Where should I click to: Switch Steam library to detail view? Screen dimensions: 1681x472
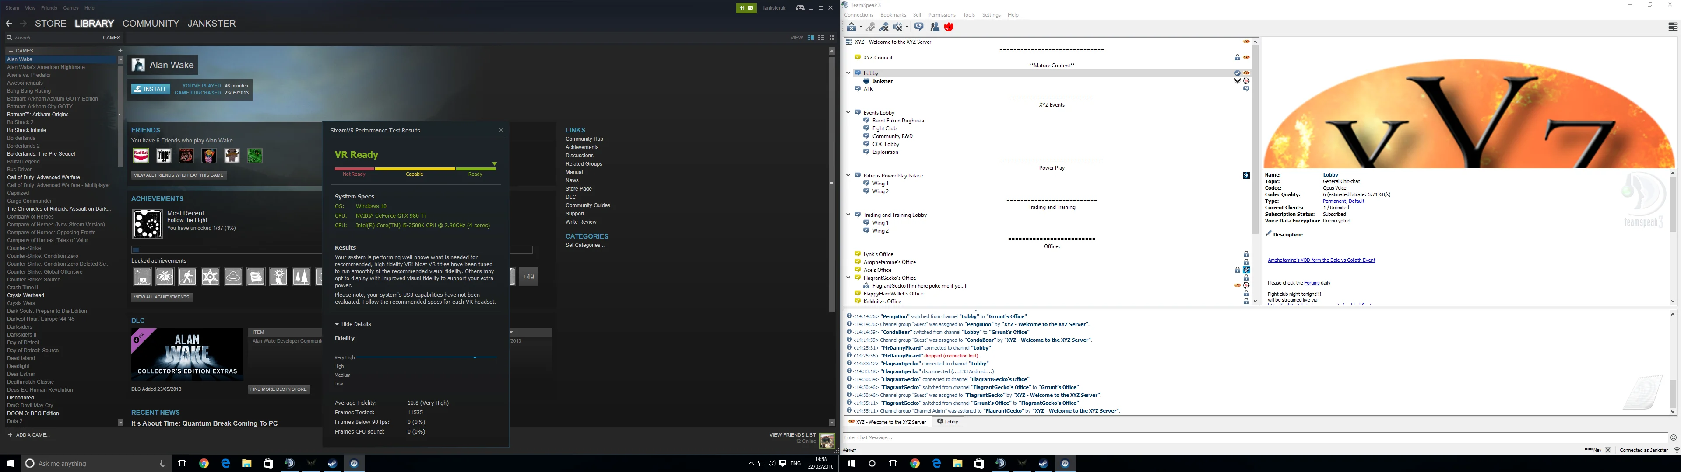pos(810,38)
